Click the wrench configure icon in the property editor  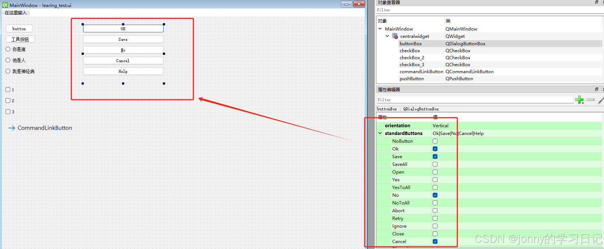[601, 100]
